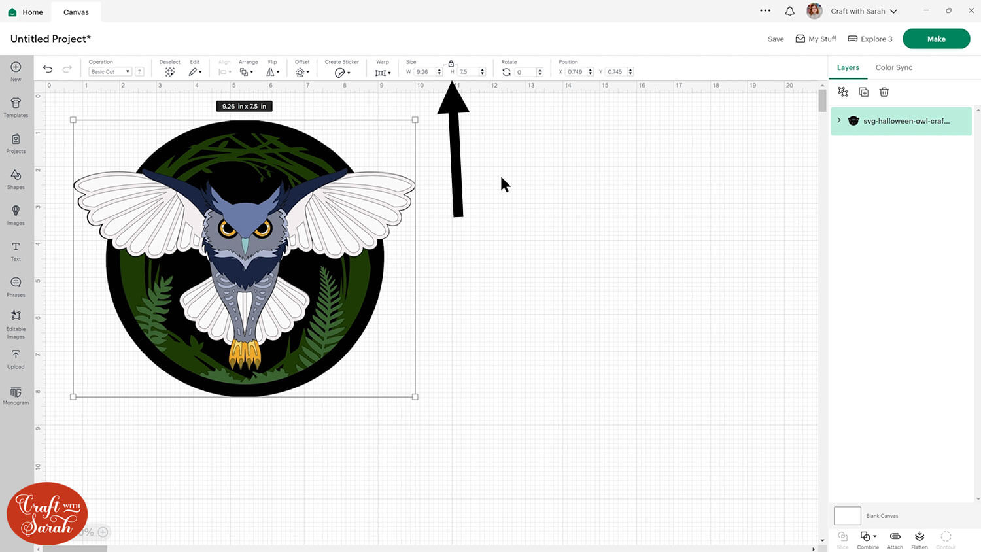Open the Operation Basic Cut dropdown
Image resolution: width=981 pixels, height=552 pixels.
click(111, 72)
